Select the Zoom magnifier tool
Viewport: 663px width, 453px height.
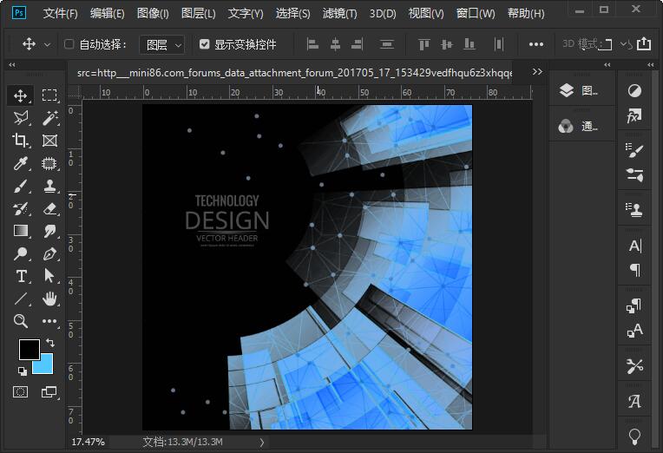click(x=20, y=321)
